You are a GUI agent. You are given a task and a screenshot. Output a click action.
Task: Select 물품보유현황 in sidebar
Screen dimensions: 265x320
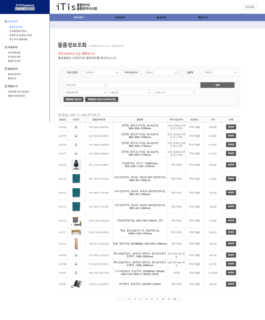(x=16, y=27)
